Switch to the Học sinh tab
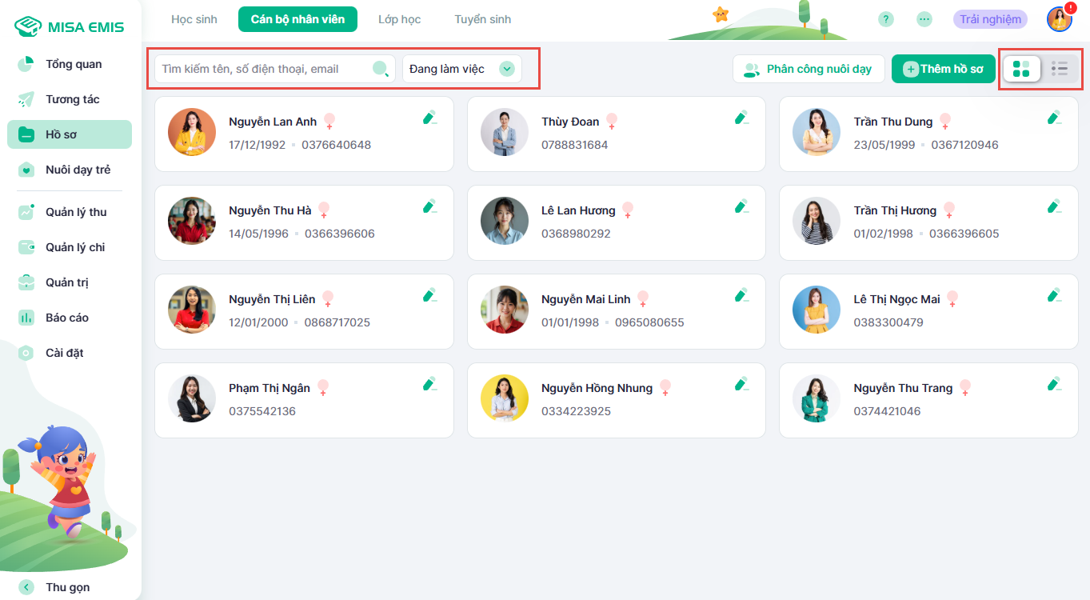1090x600 pixels. 194,19
